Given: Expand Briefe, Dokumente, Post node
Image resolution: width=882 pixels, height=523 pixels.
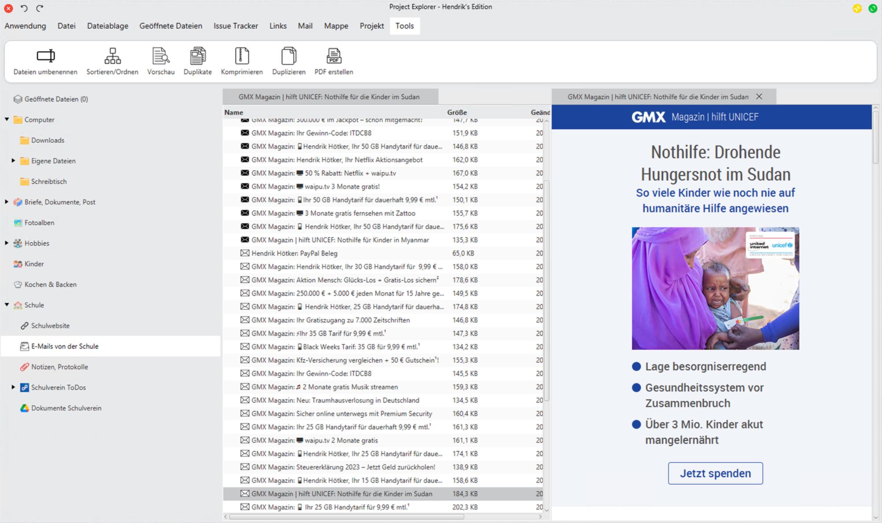Looking at the screenshot, I should pos(7,202).
